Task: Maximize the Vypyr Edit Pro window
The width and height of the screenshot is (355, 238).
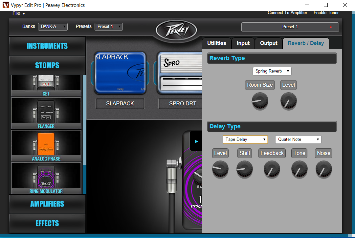Action: coord(325,5)
